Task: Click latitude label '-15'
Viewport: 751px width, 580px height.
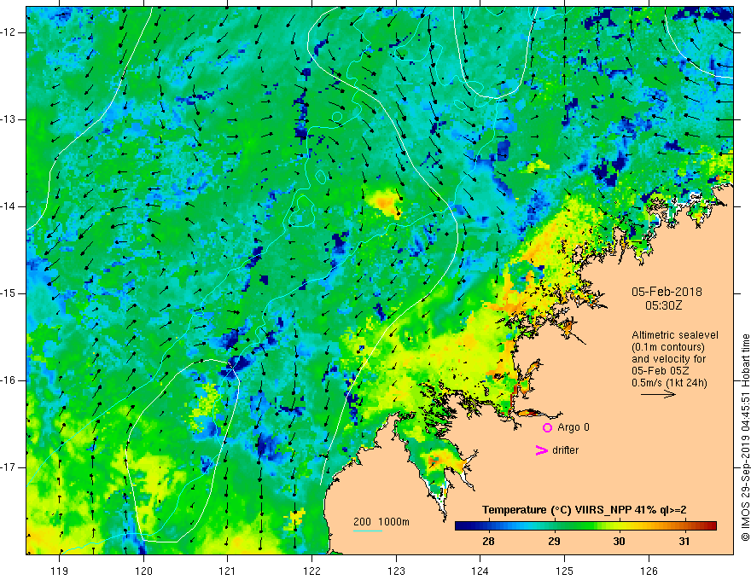Action: click(x=9, y=293)
